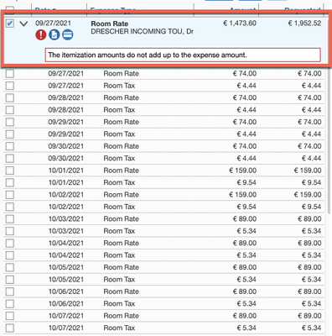Click the 10/01/2021 date in Room Tax row
Viewport: 332px width, 336px height.
[x=65, y=182]
